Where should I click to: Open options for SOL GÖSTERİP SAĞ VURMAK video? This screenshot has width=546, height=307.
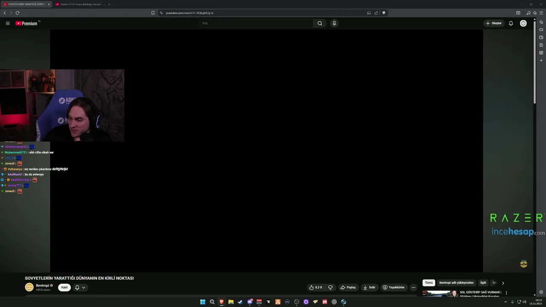[506, 293]
